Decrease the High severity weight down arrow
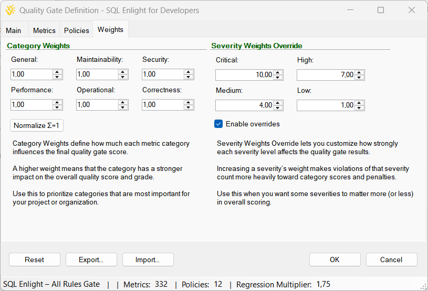This screenshot has width=428, height=291. pyautogui.click(x=359, y=78)
